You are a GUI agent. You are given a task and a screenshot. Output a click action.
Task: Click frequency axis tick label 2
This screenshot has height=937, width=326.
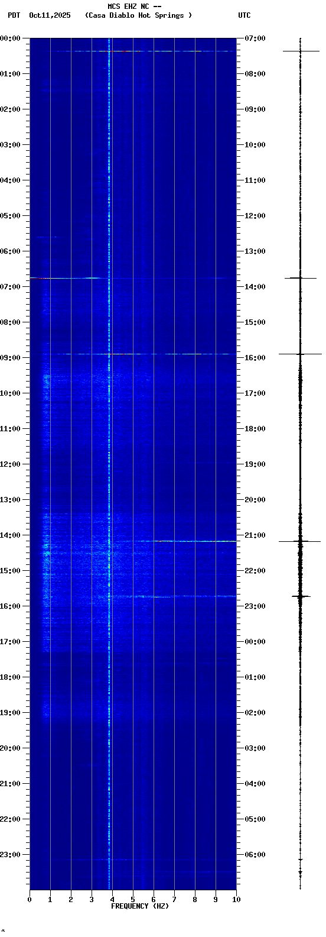pos(71,900)
